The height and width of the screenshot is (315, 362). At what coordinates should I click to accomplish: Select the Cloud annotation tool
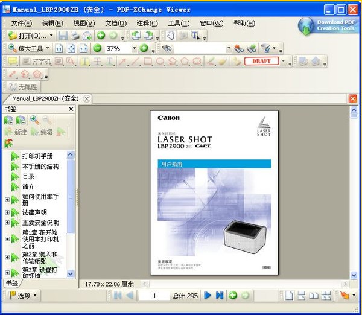[x=197, y=61]
